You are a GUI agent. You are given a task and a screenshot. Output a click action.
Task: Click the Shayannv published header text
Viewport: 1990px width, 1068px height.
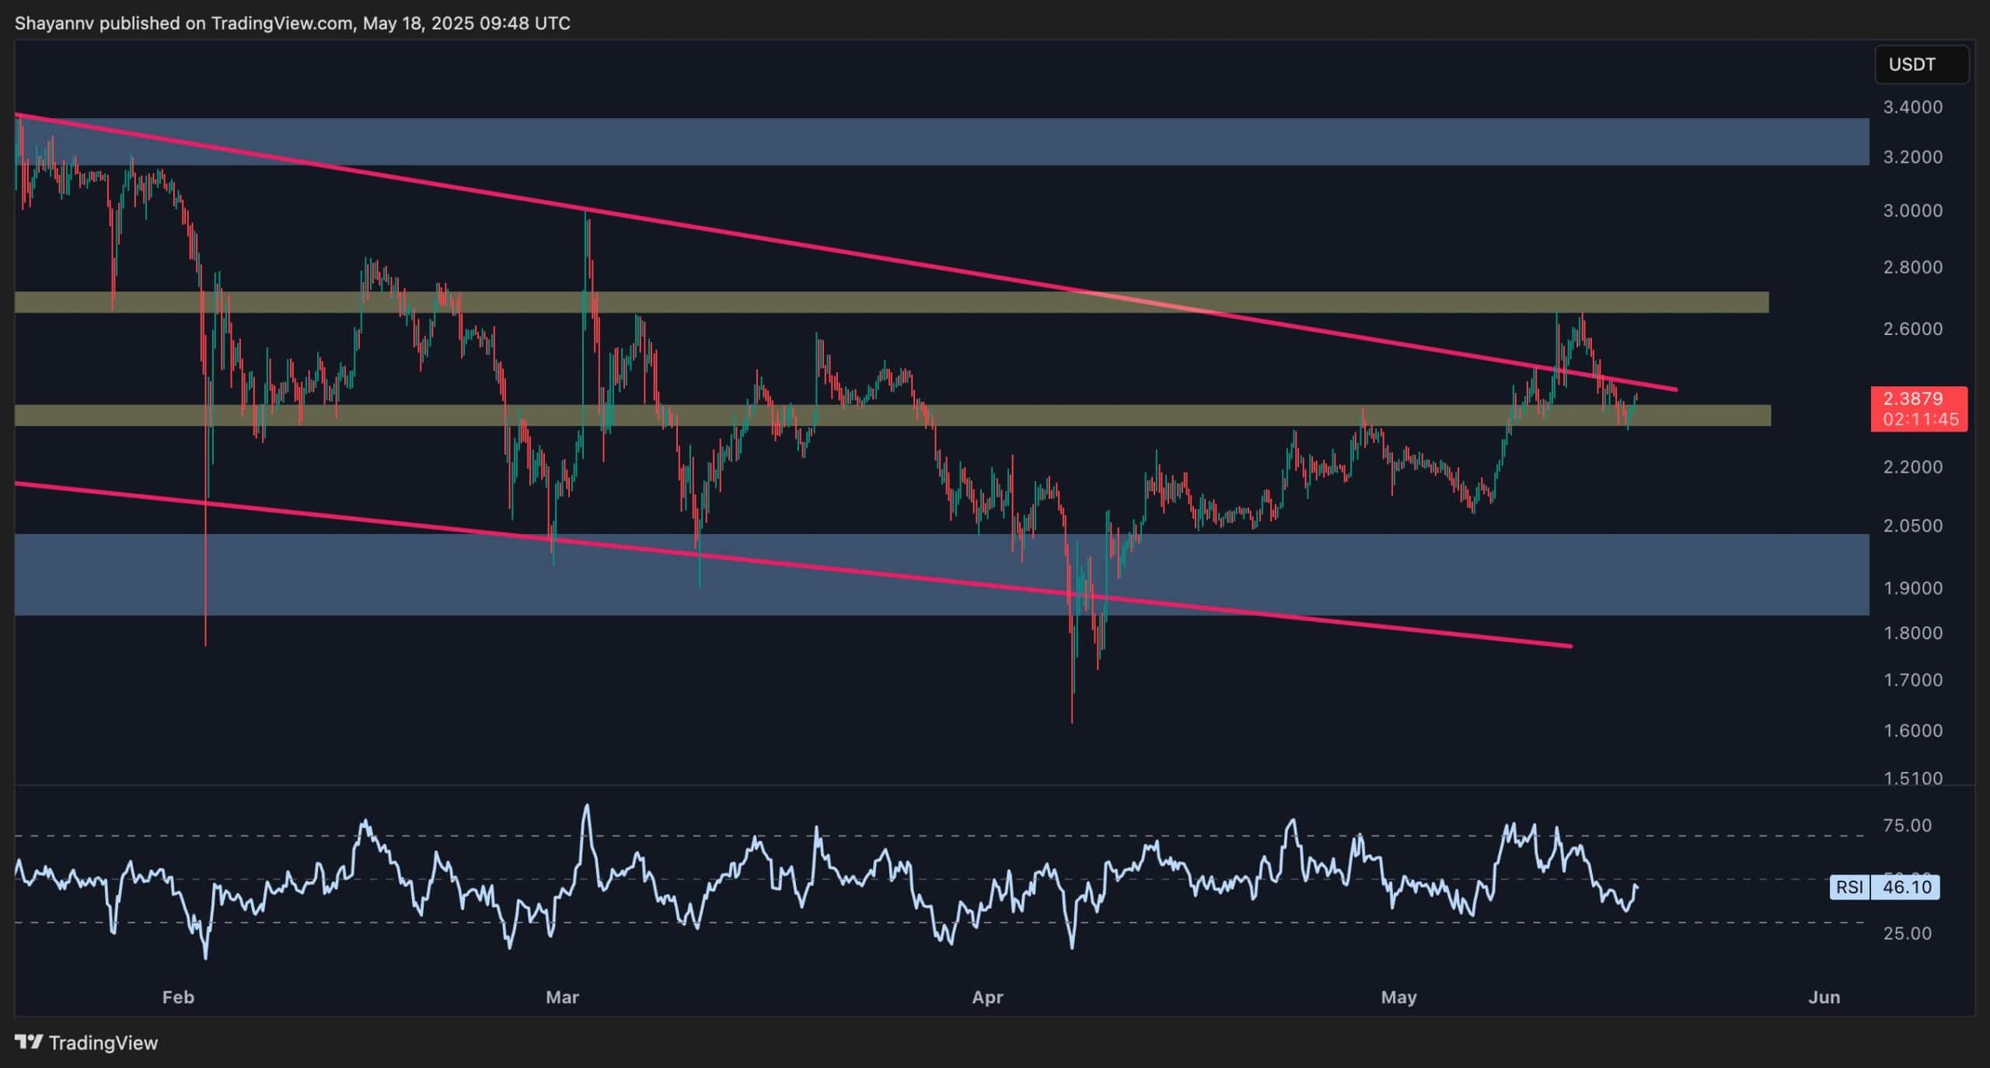point(292,23)
